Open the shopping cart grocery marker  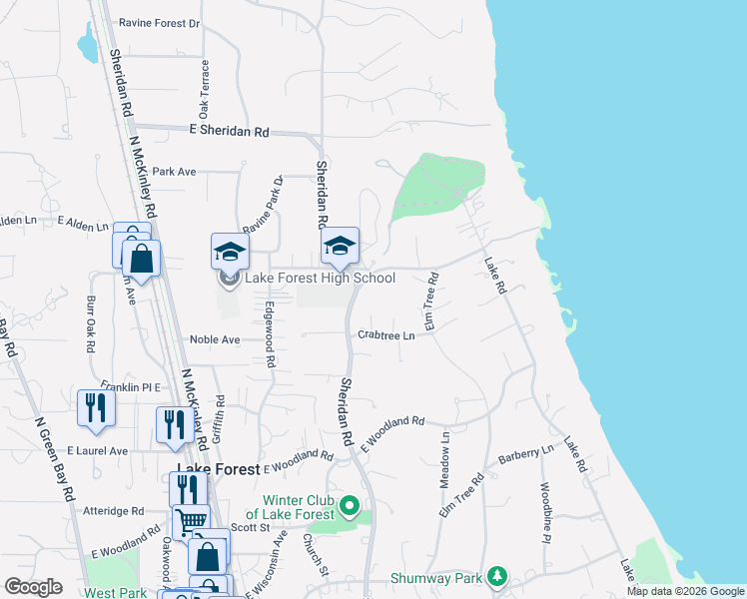191,521
